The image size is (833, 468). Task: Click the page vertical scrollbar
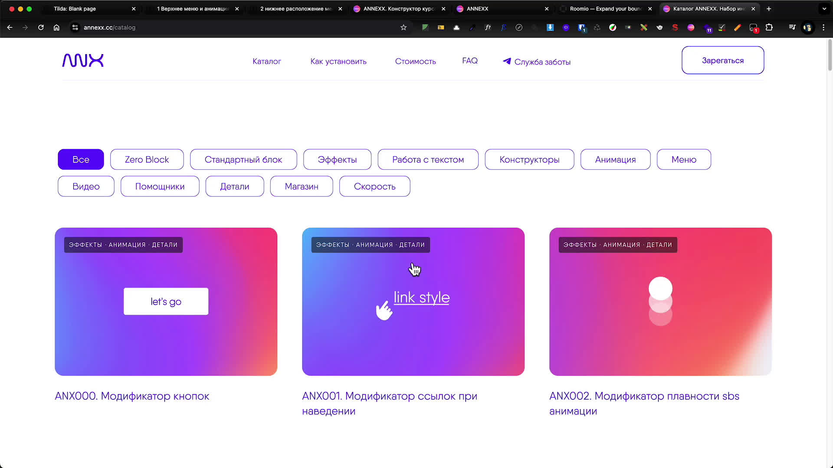830,55
